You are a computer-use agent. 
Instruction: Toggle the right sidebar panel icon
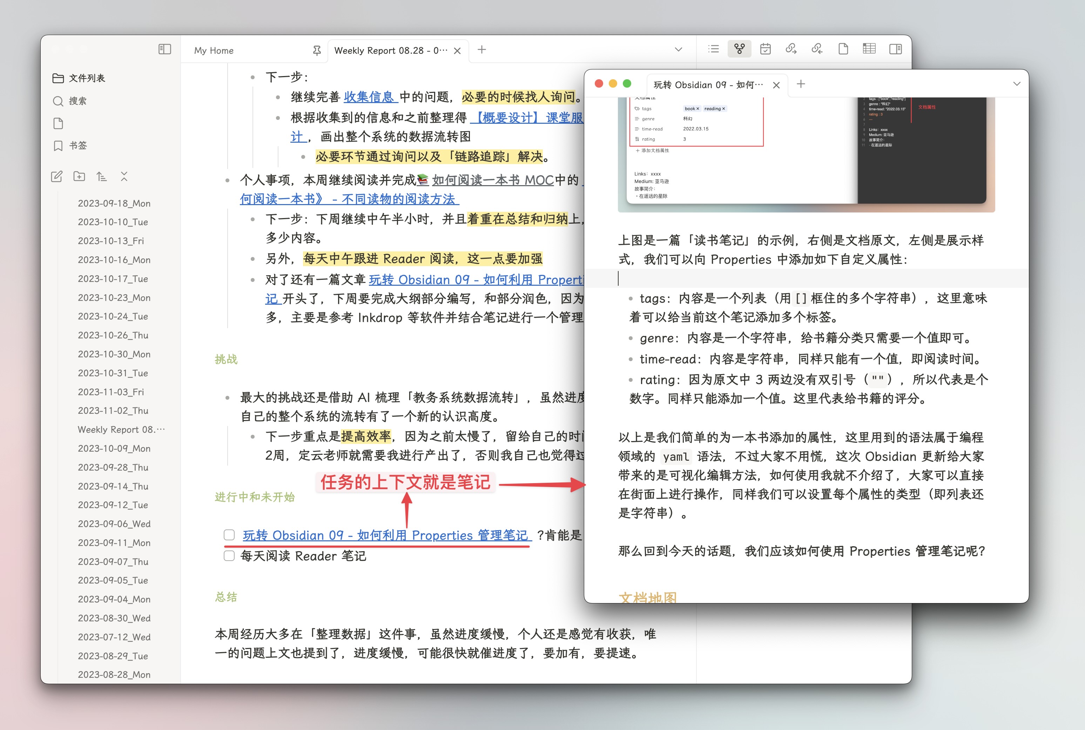coord(896,49)
